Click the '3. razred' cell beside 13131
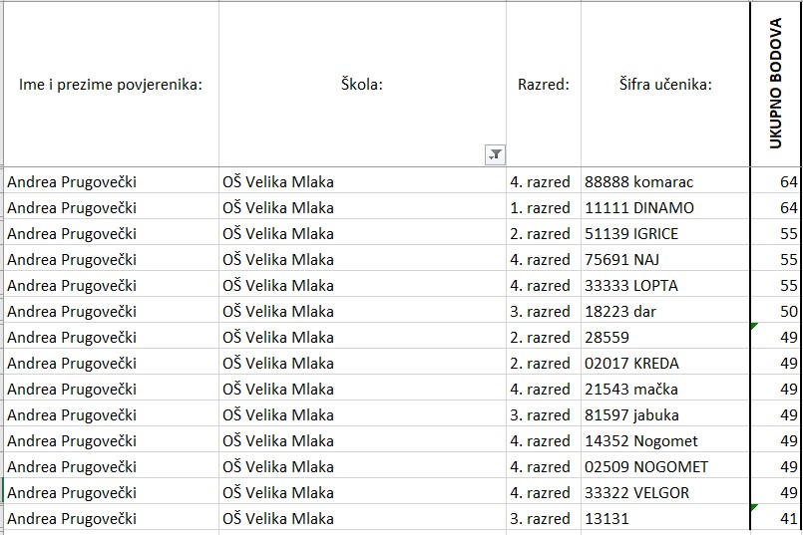Image resolution: width=803 pixels, height=535 pixels. coord(544,518)
